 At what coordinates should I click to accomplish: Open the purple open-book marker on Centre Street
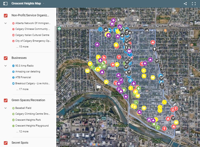click(x=129, y=51)
